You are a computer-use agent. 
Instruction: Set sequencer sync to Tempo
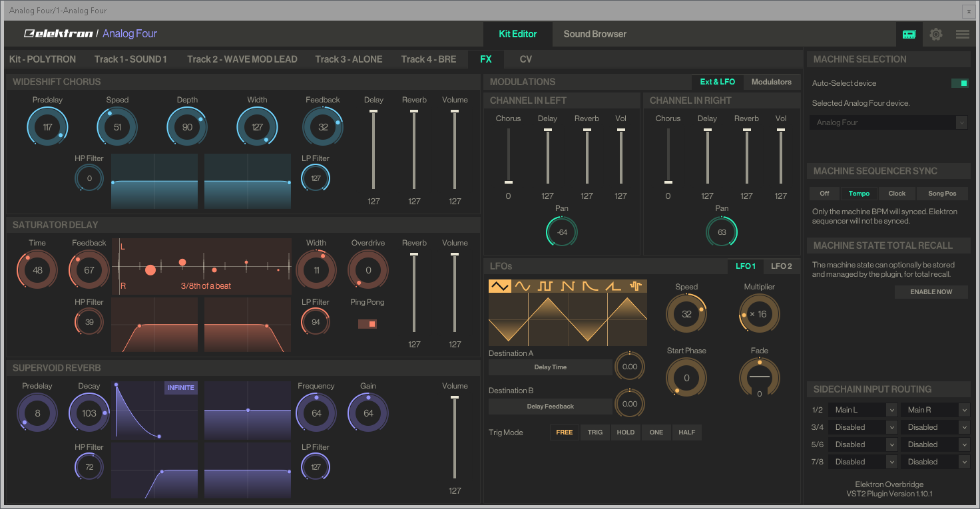coord(859,194)
